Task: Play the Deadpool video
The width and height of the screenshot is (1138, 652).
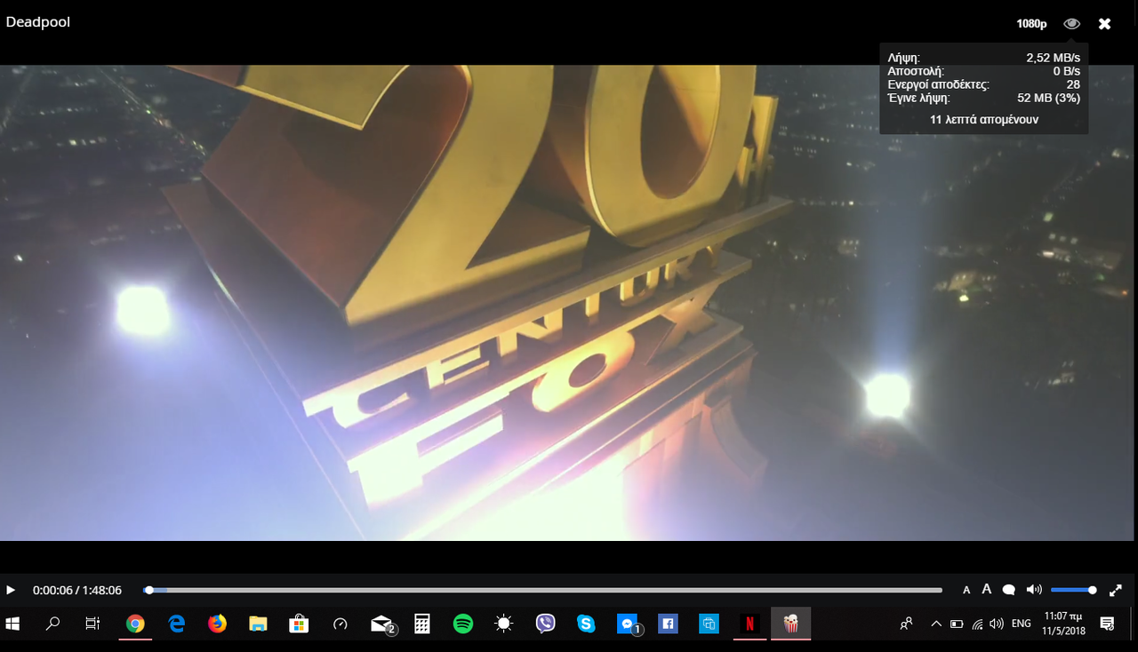Action: pos(11,590)
